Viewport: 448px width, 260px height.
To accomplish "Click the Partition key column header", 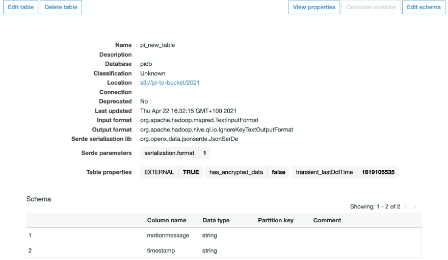I will pos(276,220).
